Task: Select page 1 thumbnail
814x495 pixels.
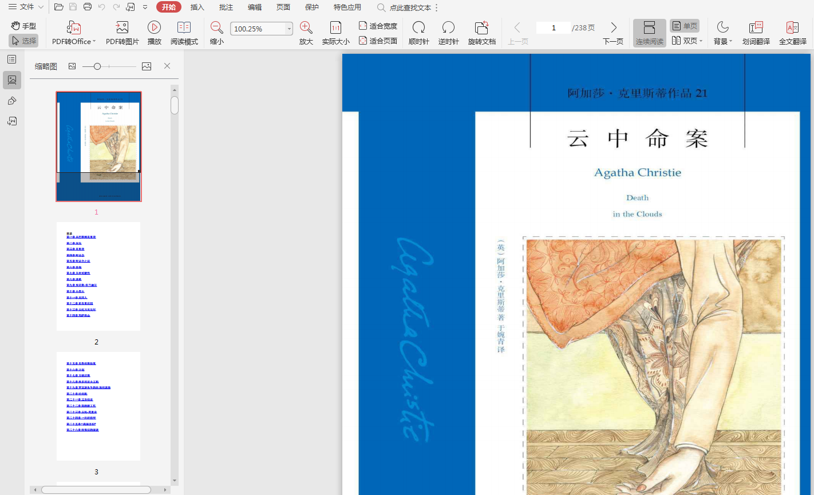Action: point(98,146)
